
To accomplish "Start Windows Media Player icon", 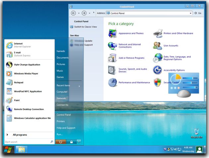I will [9, 74].
